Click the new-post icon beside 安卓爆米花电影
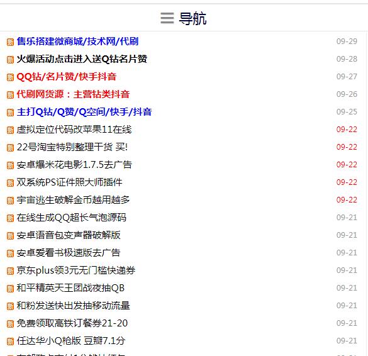 [x=10, y=165]
